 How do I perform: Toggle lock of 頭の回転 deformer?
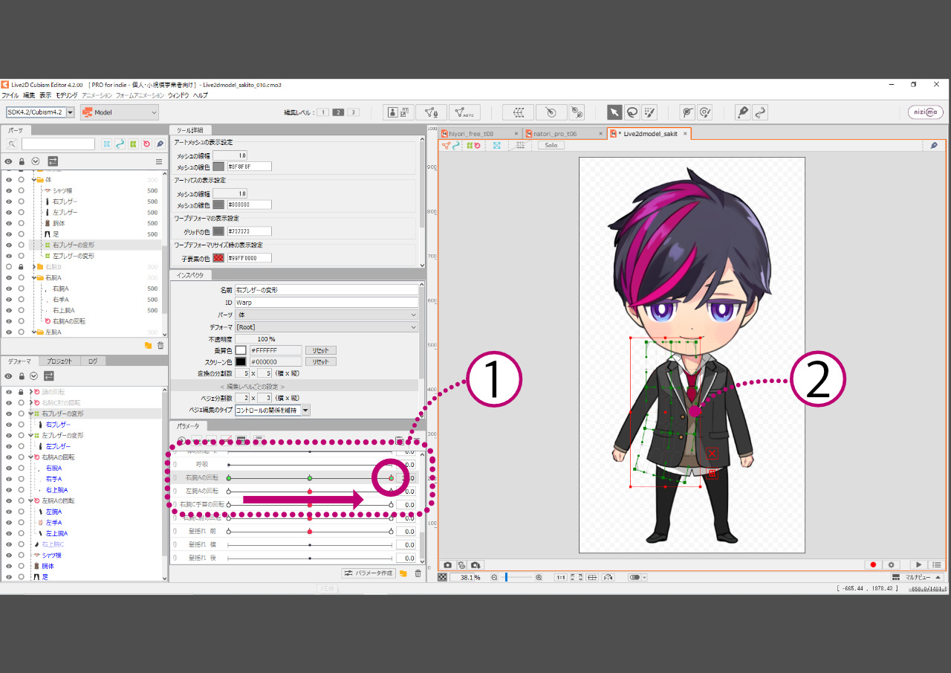[x=22, y=391]
